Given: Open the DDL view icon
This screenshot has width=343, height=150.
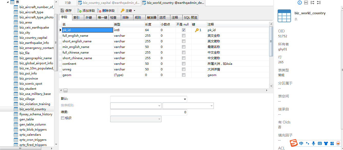Looking at the screenshot, I should [x=306, y=3].
